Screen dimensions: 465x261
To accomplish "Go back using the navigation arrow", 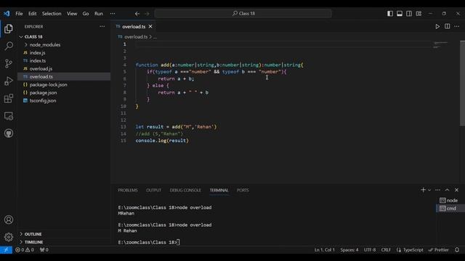I will pos(137,14).
